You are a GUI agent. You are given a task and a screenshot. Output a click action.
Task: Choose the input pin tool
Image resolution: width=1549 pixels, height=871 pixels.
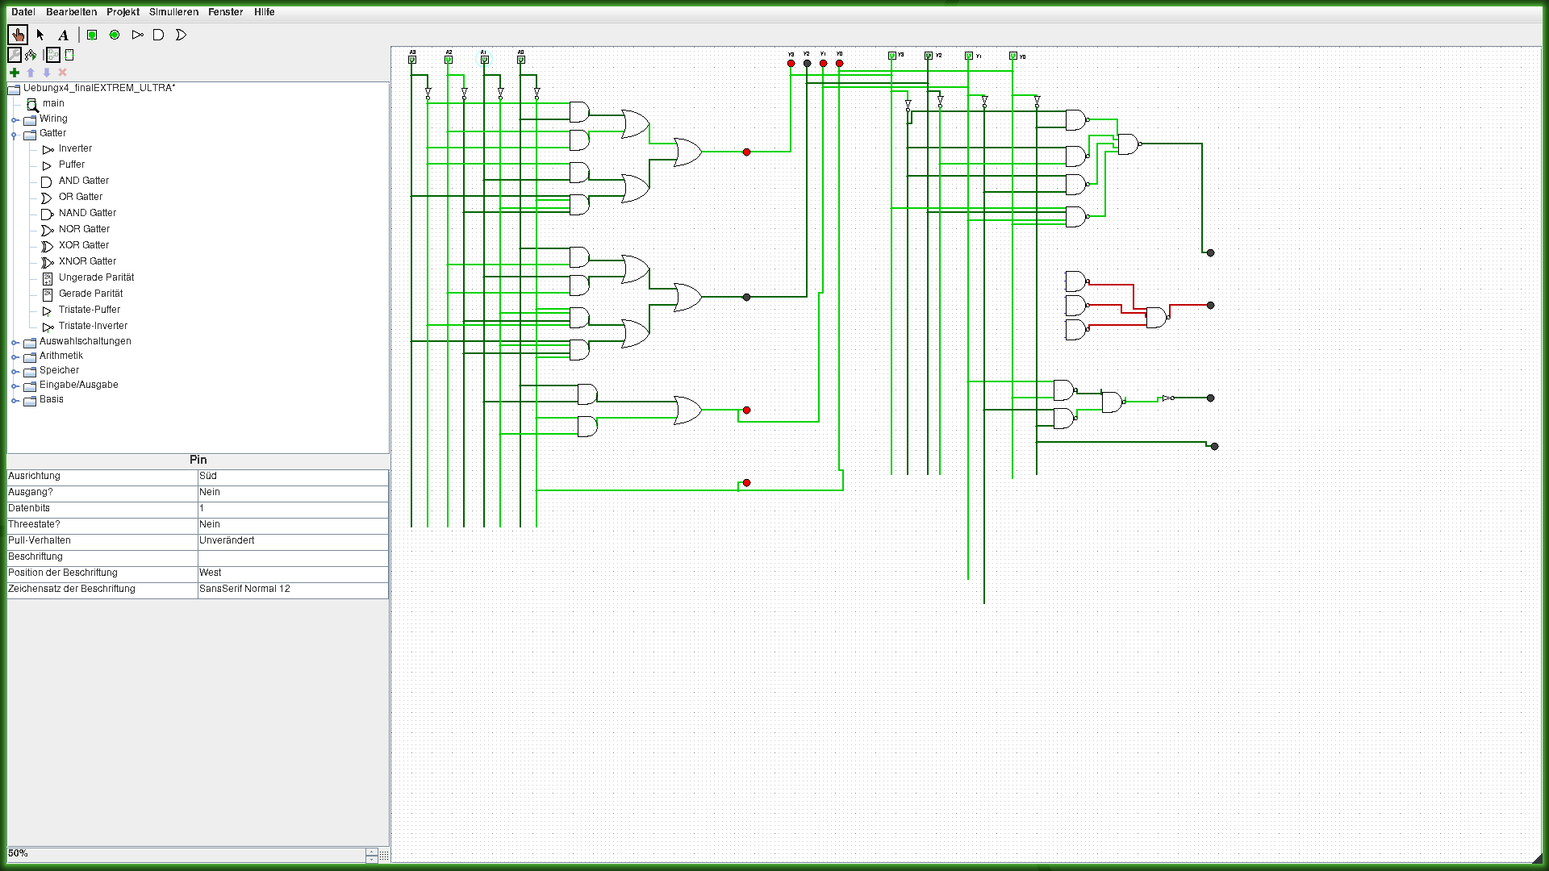[92, 35]
